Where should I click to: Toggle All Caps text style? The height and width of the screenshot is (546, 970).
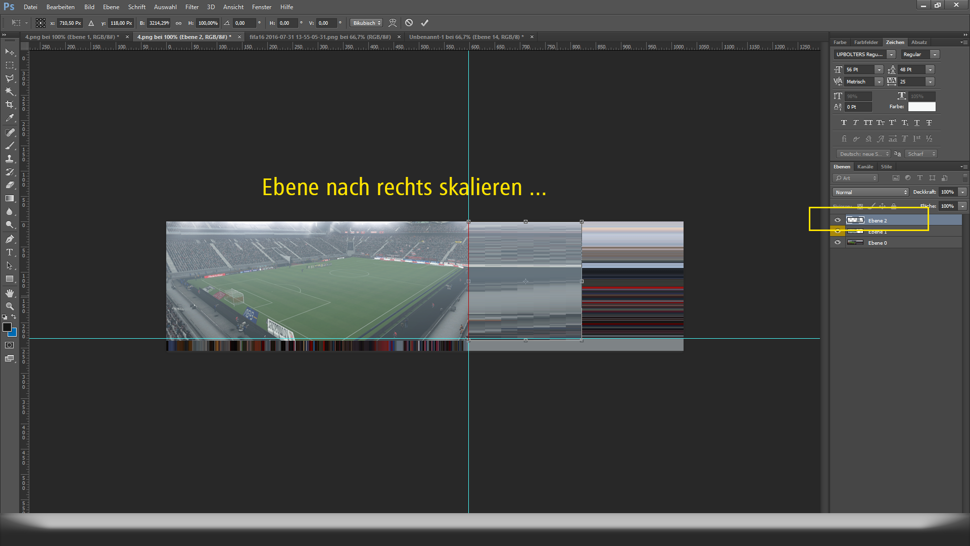tap(868, 122)
